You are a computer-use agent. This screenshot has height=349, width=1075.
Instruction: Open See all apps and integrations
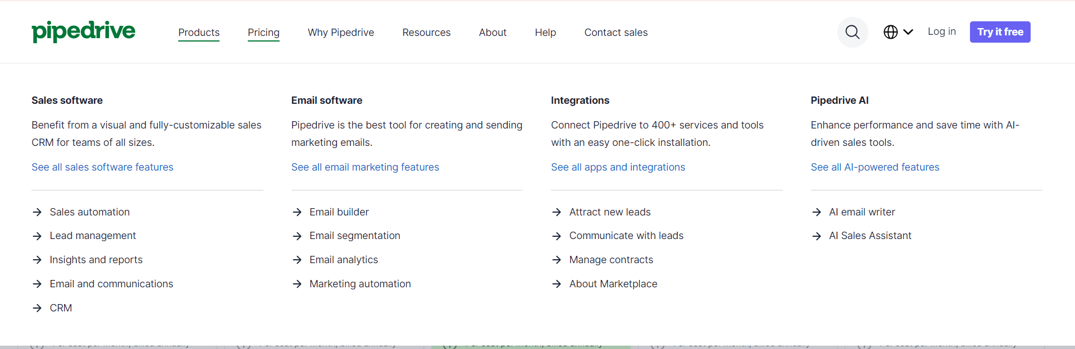(x=618, y=167)
